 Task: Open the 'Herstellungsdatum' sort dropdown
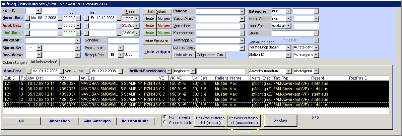[x=288, y=48]
